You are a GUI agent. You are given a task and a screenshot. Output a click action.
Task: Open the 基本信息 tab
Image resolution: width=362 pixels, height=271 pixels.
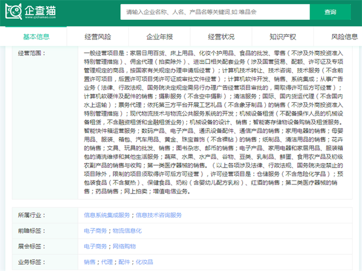(x=36, y=37)
